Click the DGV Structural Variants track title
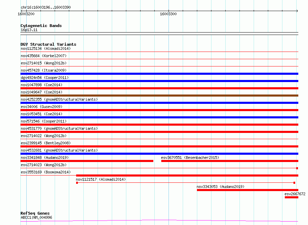This screenshot has width=308, height=225. [48, 44]
